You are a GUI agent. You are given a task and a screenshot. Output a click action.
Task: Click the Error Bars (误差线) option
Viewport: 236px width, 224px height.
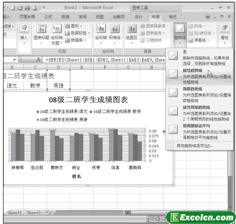(199, 40)
